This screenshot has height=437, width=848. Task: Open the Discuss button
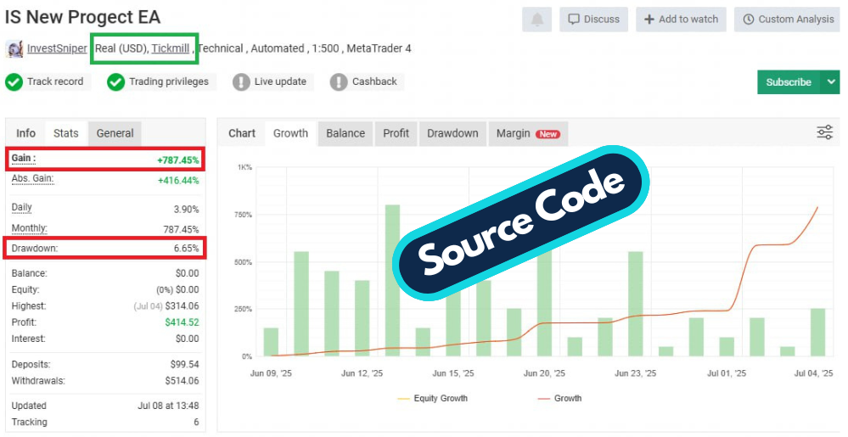point(593,20)
